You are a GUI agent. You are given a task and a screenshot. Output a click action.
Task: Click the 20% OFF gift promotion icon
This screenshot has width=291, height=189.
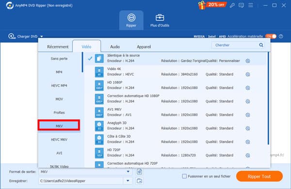(212, 5)
